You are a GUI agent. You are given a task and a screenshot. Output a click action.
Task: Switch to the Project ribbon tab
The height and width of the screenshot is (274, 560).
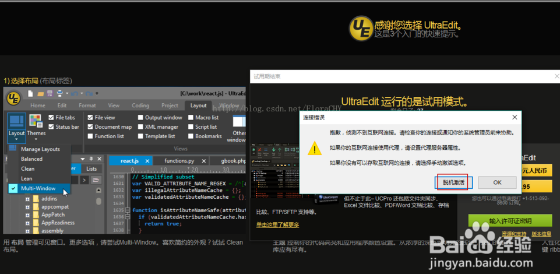(x=170, y=106)
